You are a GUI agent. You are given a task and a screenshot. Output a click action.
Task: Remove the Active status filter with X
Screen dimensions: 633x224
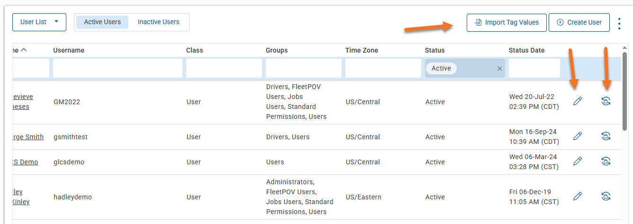tap(499, 69)
